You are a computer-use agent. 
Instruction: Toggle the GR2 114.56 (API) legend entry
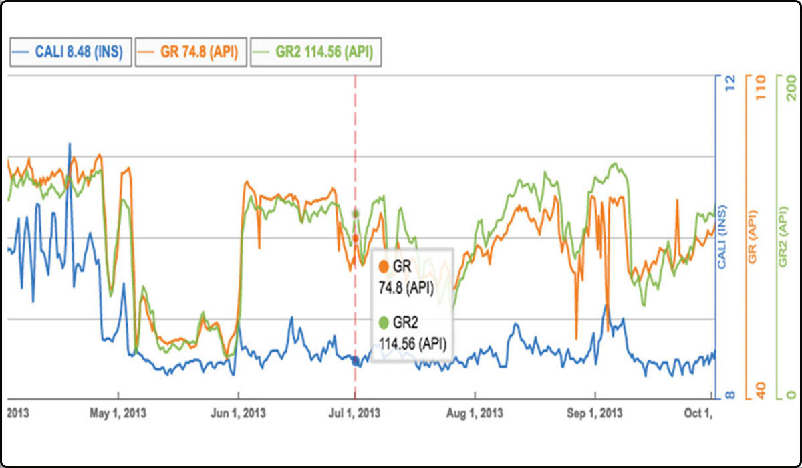click(x=316, y=53)
